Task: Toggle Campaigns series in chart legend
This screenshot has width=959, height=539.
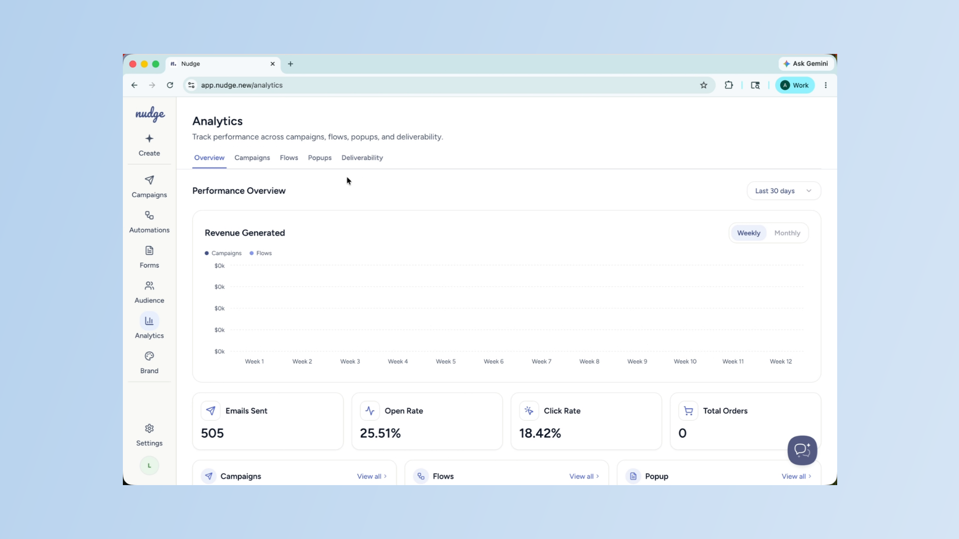Action: pos(223,253)
